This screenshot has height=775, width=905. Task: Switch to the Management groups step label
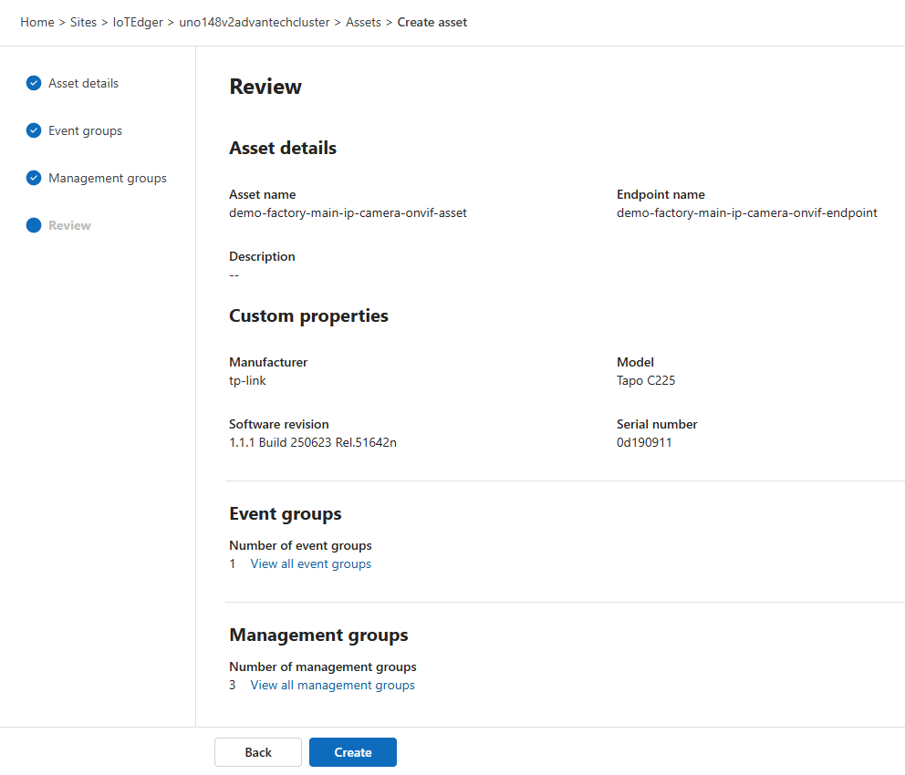click(108, 178)
